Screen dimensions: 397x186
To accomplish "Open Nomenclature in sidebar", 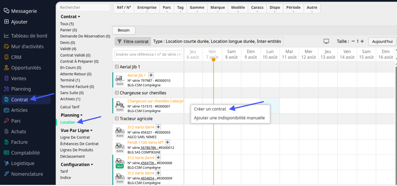I will (23, 174).
